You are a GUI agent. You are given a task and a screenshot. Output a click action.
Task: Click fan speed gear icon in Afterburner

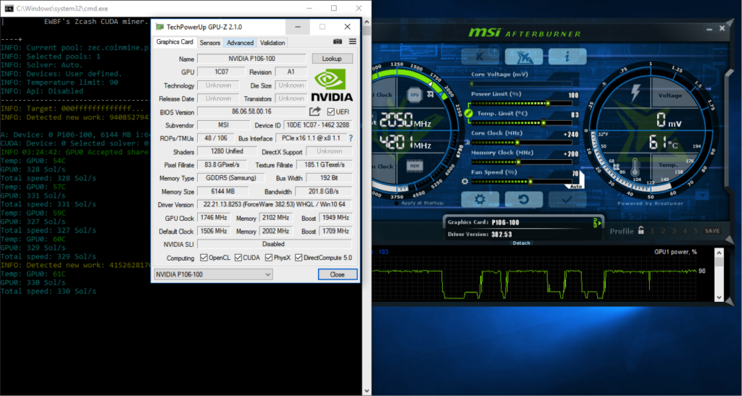464,182
